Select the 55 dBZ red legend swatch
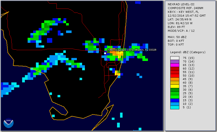The height and width of the screenshot is (132, 217). point(175,72)
